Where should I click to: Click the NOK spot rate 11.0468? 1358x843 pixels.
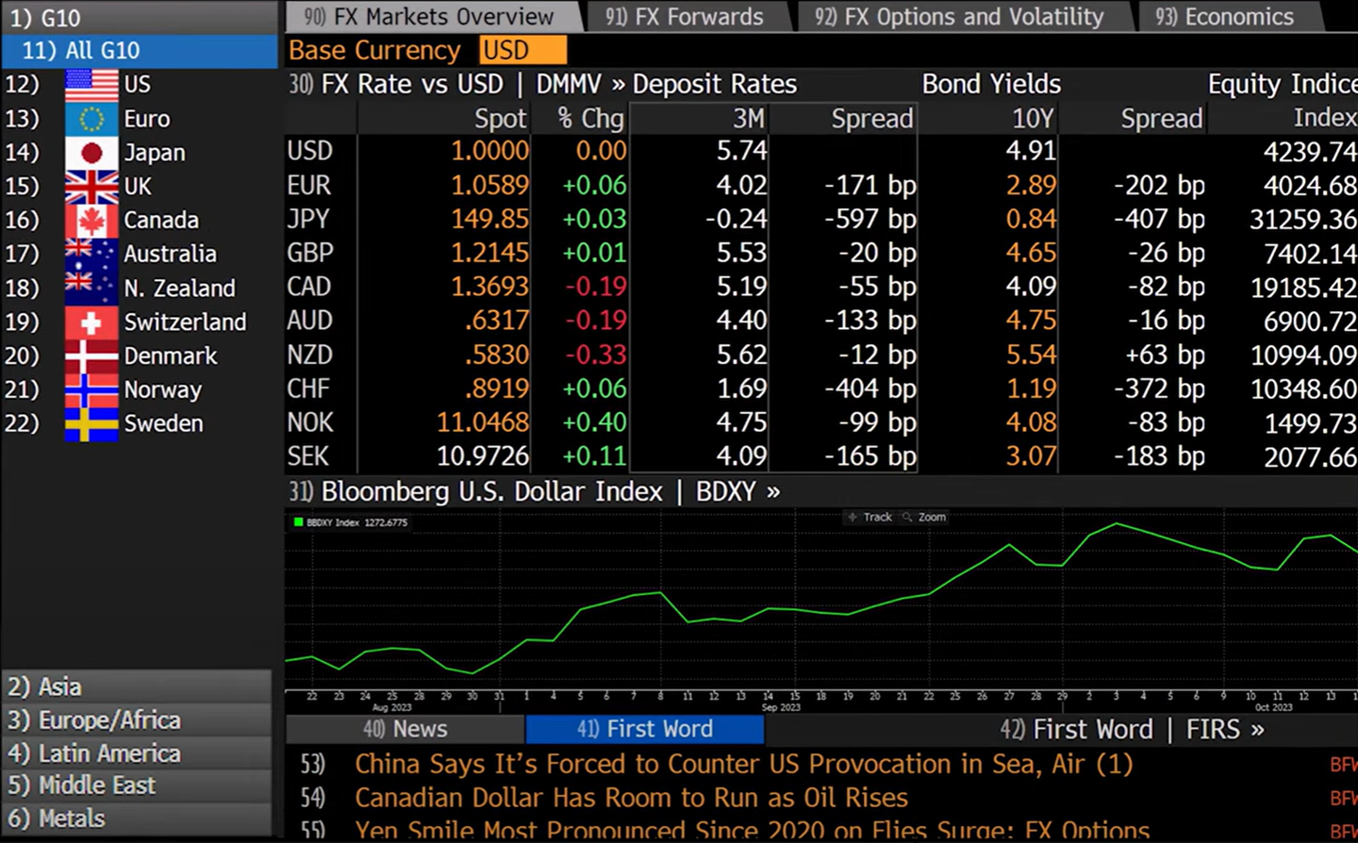click(x=483, y=423)
